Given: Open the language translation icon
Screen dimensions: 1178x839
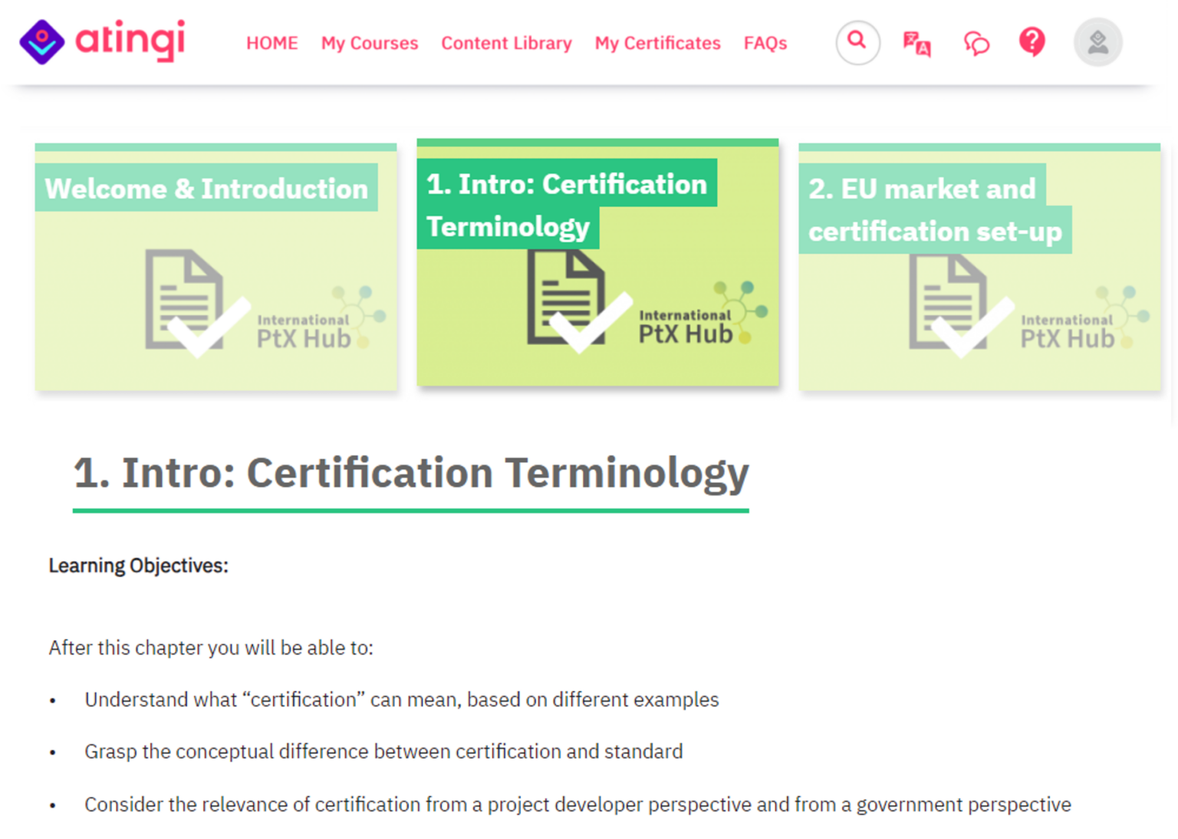Looking at the screenshot, I should (916, 44).
